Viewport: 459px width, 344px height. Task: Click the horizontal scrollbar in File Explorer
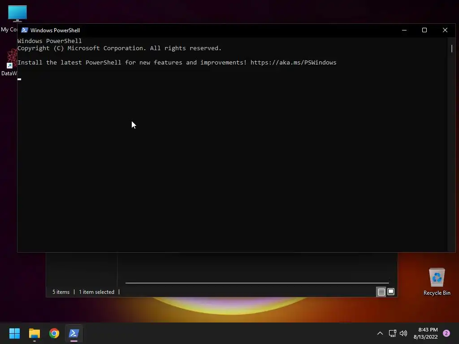pos(257,283)
